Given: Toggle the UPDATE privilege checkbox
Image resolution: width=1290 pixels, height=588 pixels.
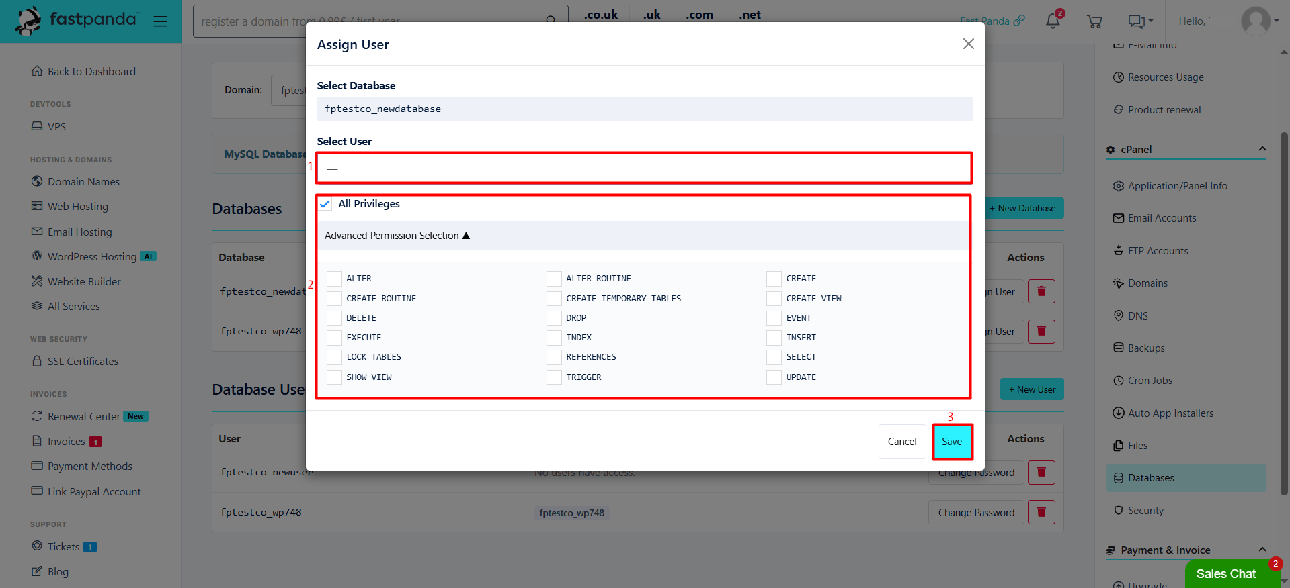Looking at the screenshot, I should coord(774,377).
